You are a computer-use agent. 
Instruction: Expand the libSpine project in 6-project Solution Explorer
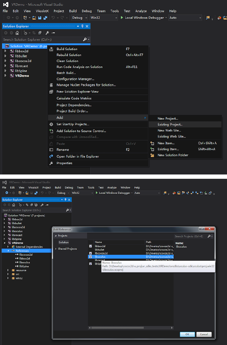tap(6, 71)
